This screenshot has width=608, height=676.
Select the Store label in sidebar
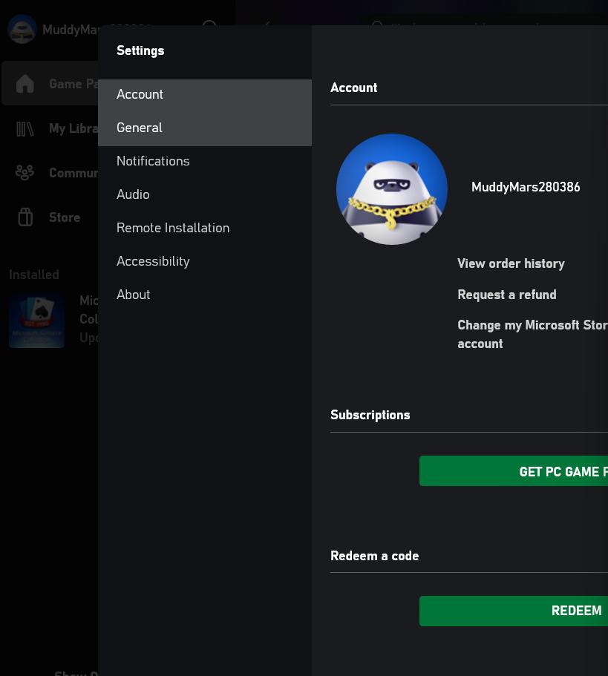[x=65, y=217]
